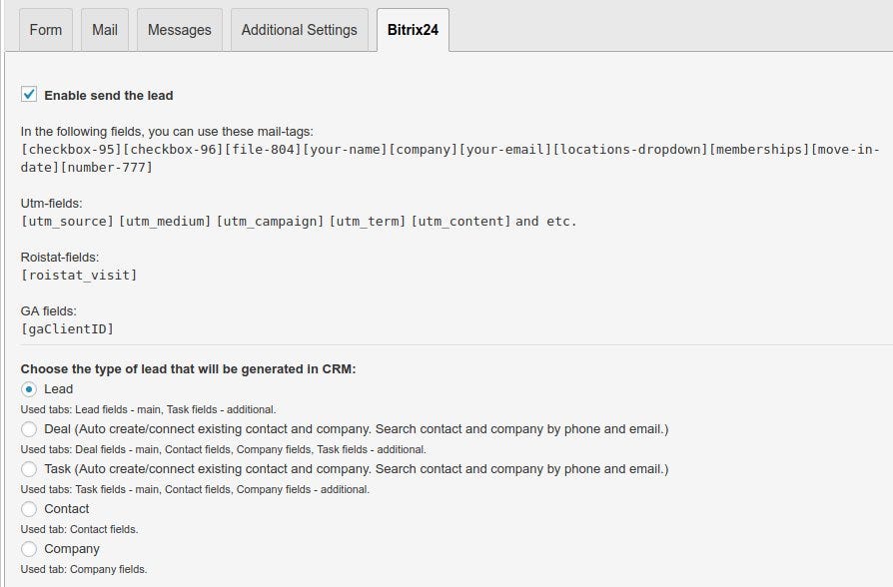
Task: Click the [utm_campaign] field tag
Action: (270, 221)
